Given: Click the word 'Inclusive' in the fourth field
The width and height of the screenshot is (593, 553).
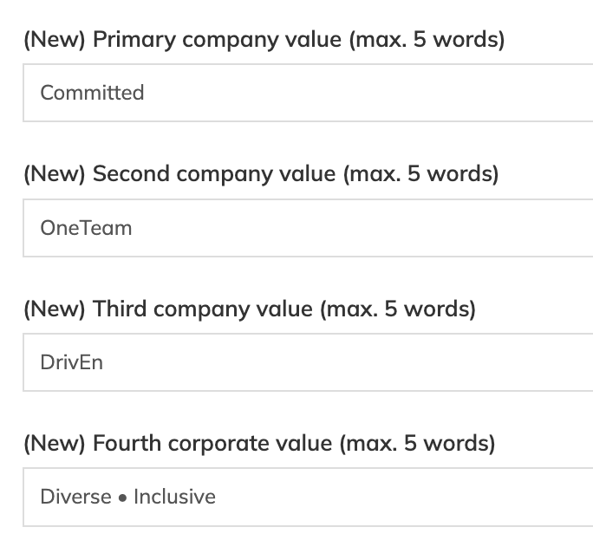Looking at the screenshot, I should click(174, 498).
